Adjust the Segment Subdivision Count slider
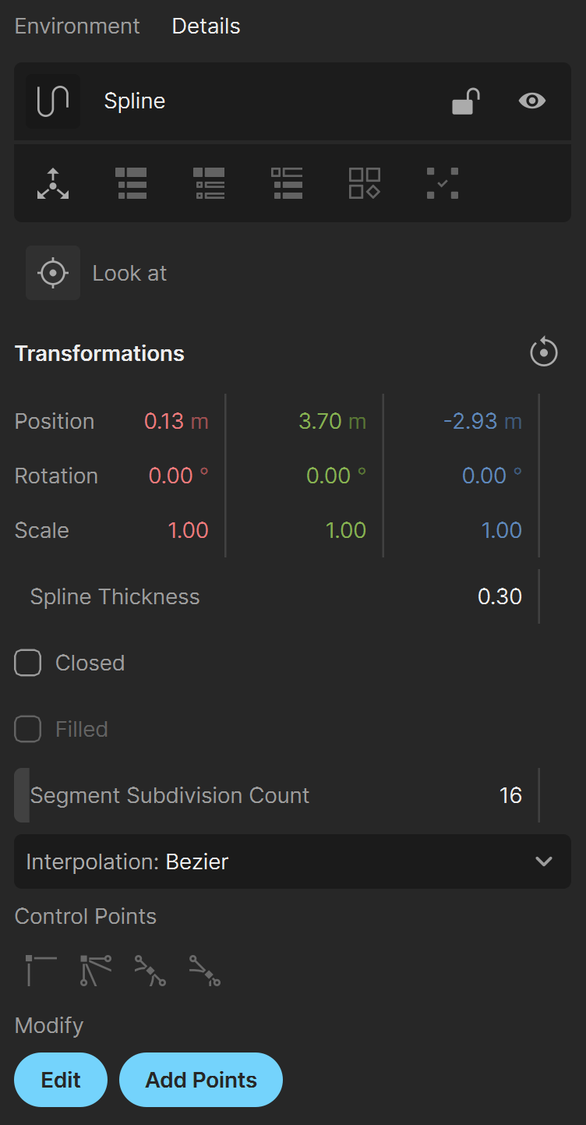Image resolution: width=586 pixels, height=1125 pixels. (277, 795)
